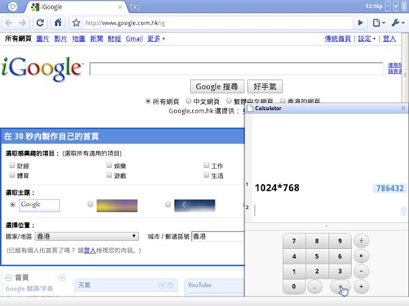409x306 pixels.
Task: Reload the iGoogle page
Action: [40, 23]
